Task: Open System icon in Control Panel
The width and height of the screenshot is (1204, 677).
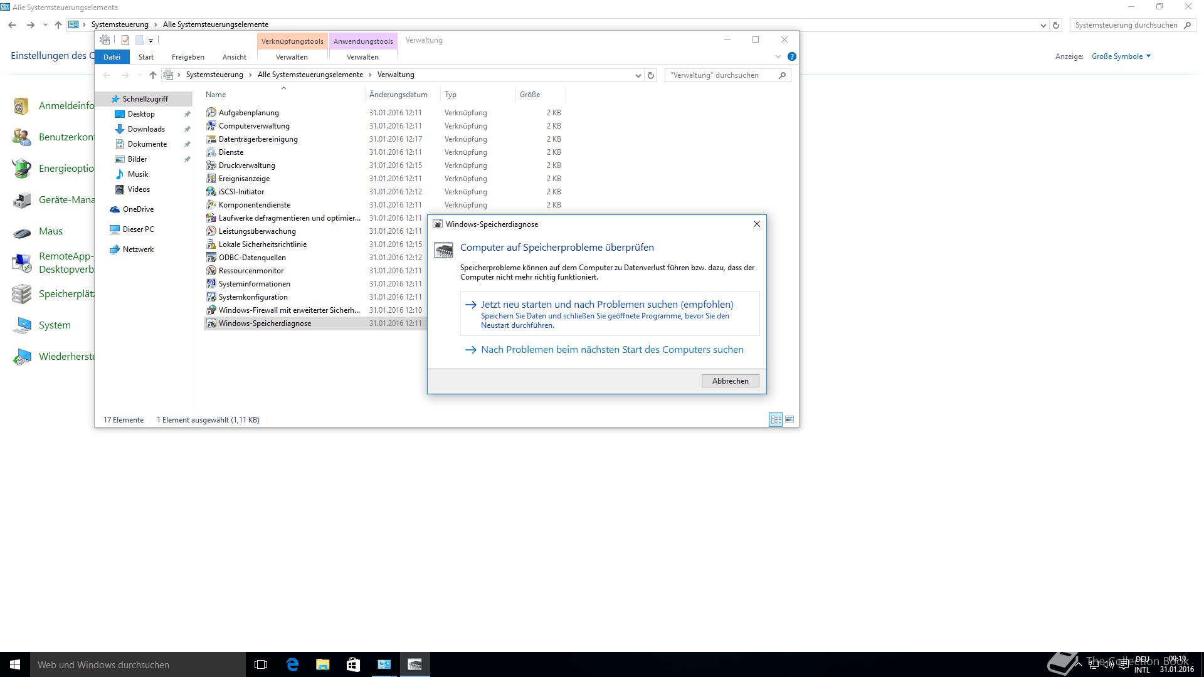Action: pos(22,325)
